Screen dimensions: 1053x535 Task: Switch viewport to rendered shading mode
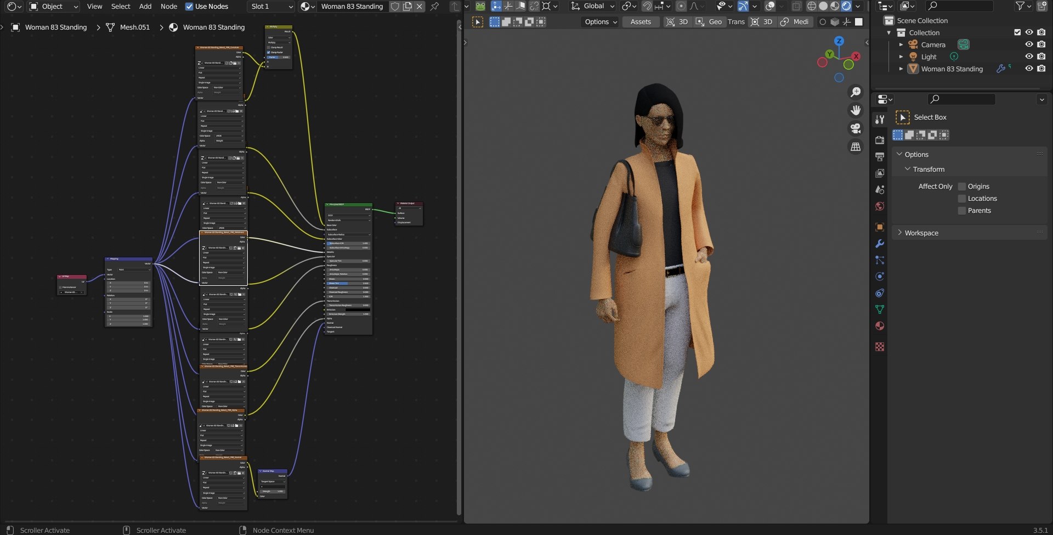(846, 6)
